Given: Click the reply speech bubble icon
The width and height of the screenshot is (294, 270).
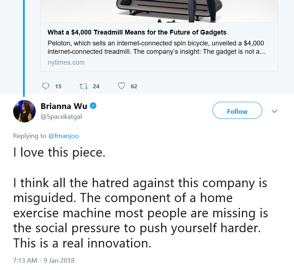Looking at the screenshot, I should 46,86.
